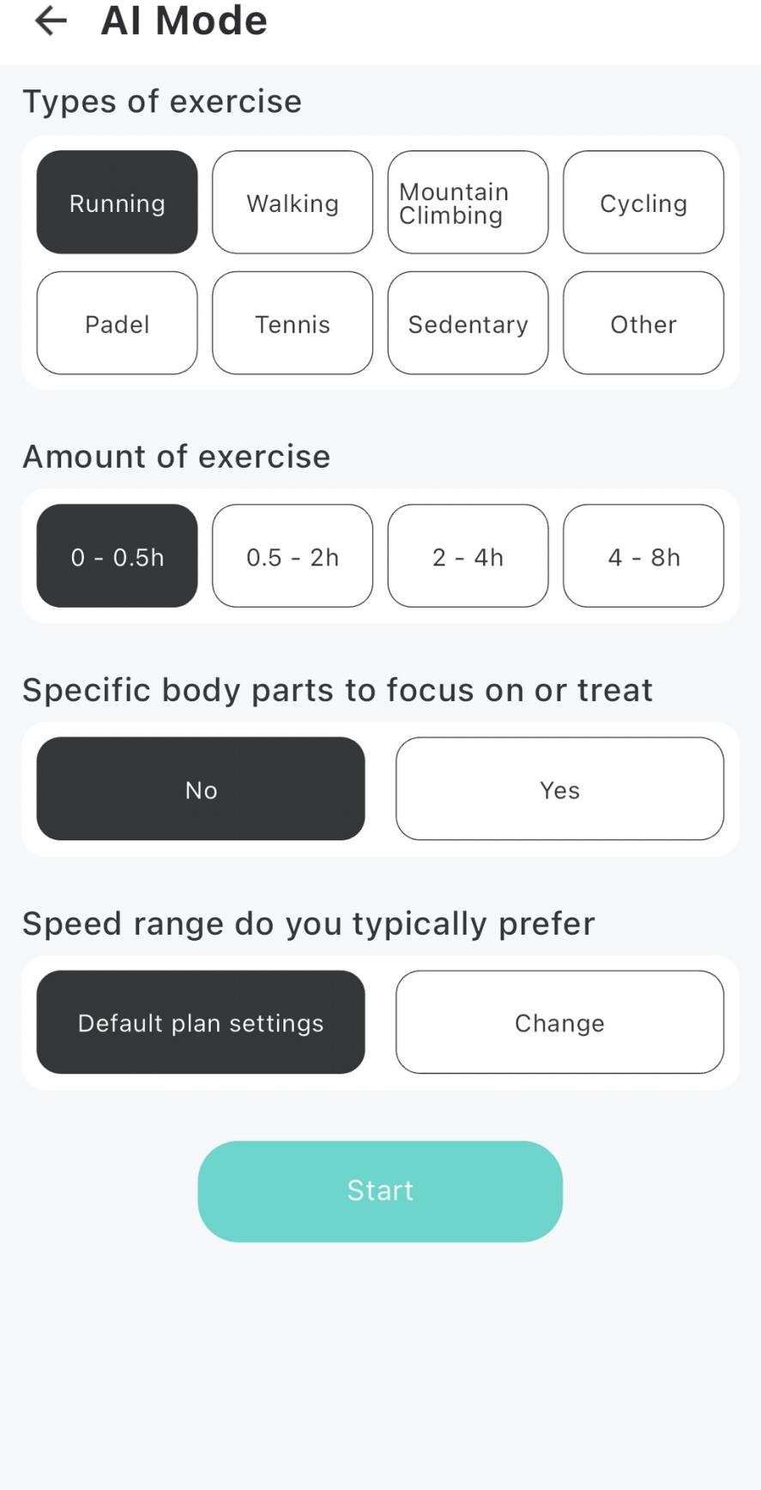
Task: Select the Cycling option
Action: [643, 203]
